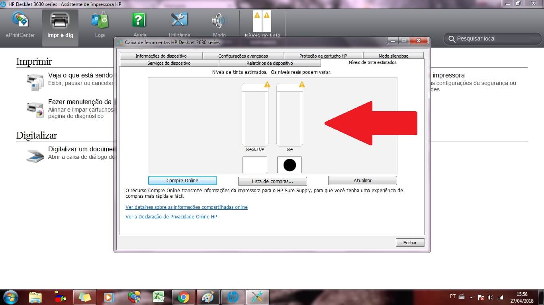Click the black ink color swatch

click(290, 165)
